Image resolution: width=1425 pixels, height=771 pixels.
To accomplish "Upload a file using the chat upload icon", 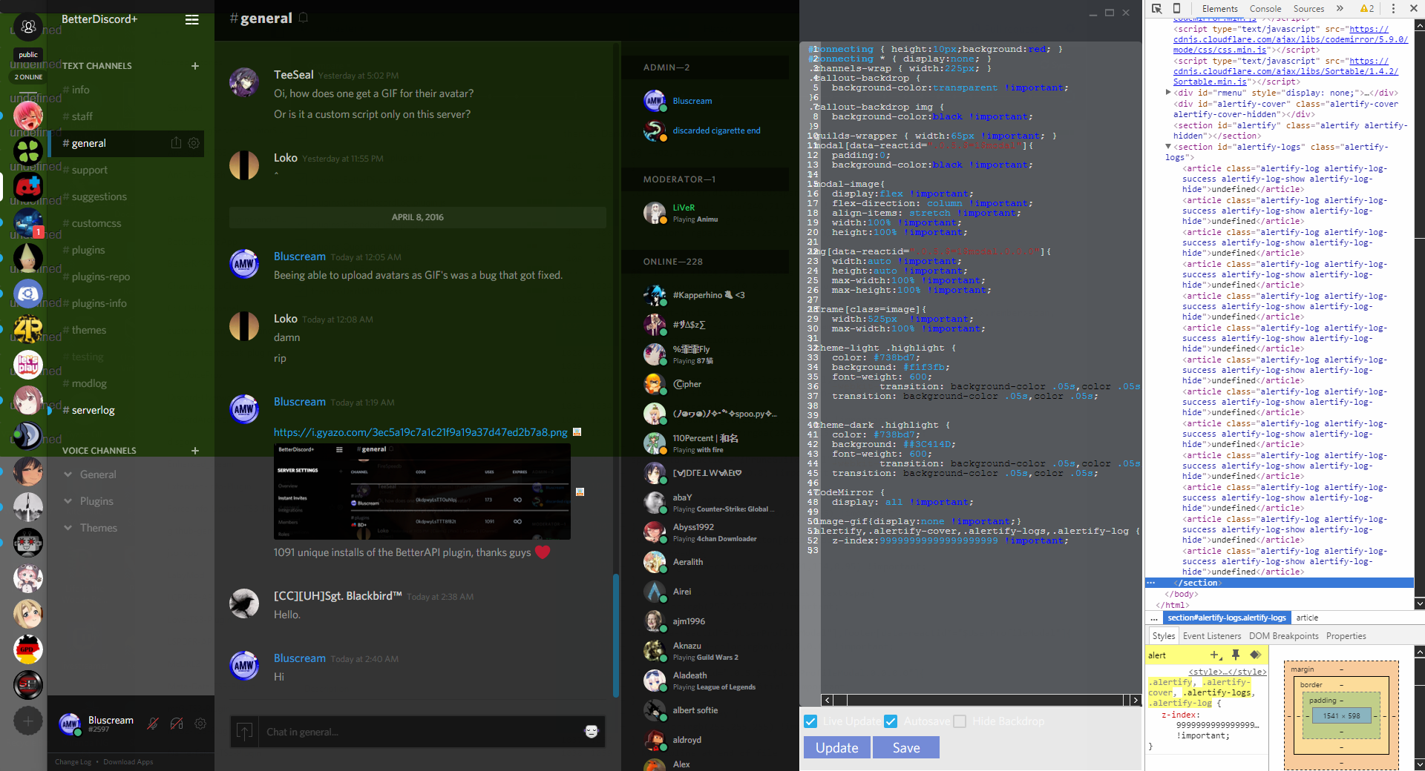I will pos(244,732).
